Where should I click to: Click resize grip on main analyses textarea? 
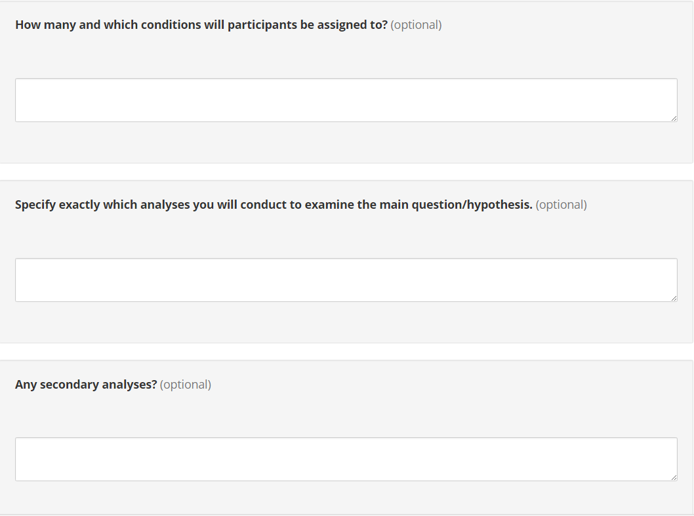tap(674, 298)
